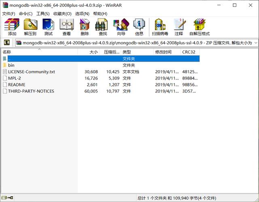This screenshot has width=259, height=202.
Task: Click the WinRAR title bar app icon
Action: [x=5, y=5]
